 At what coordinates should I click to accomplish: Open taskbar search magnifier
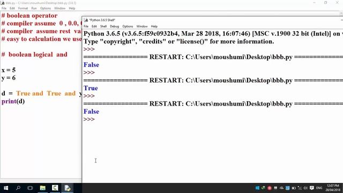(18, 188)
